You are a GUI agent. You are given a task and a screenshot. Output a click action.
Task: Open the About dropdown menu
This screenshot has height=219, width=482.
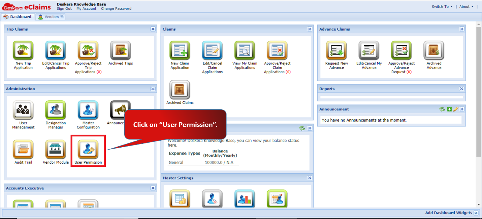coord(466,7)
